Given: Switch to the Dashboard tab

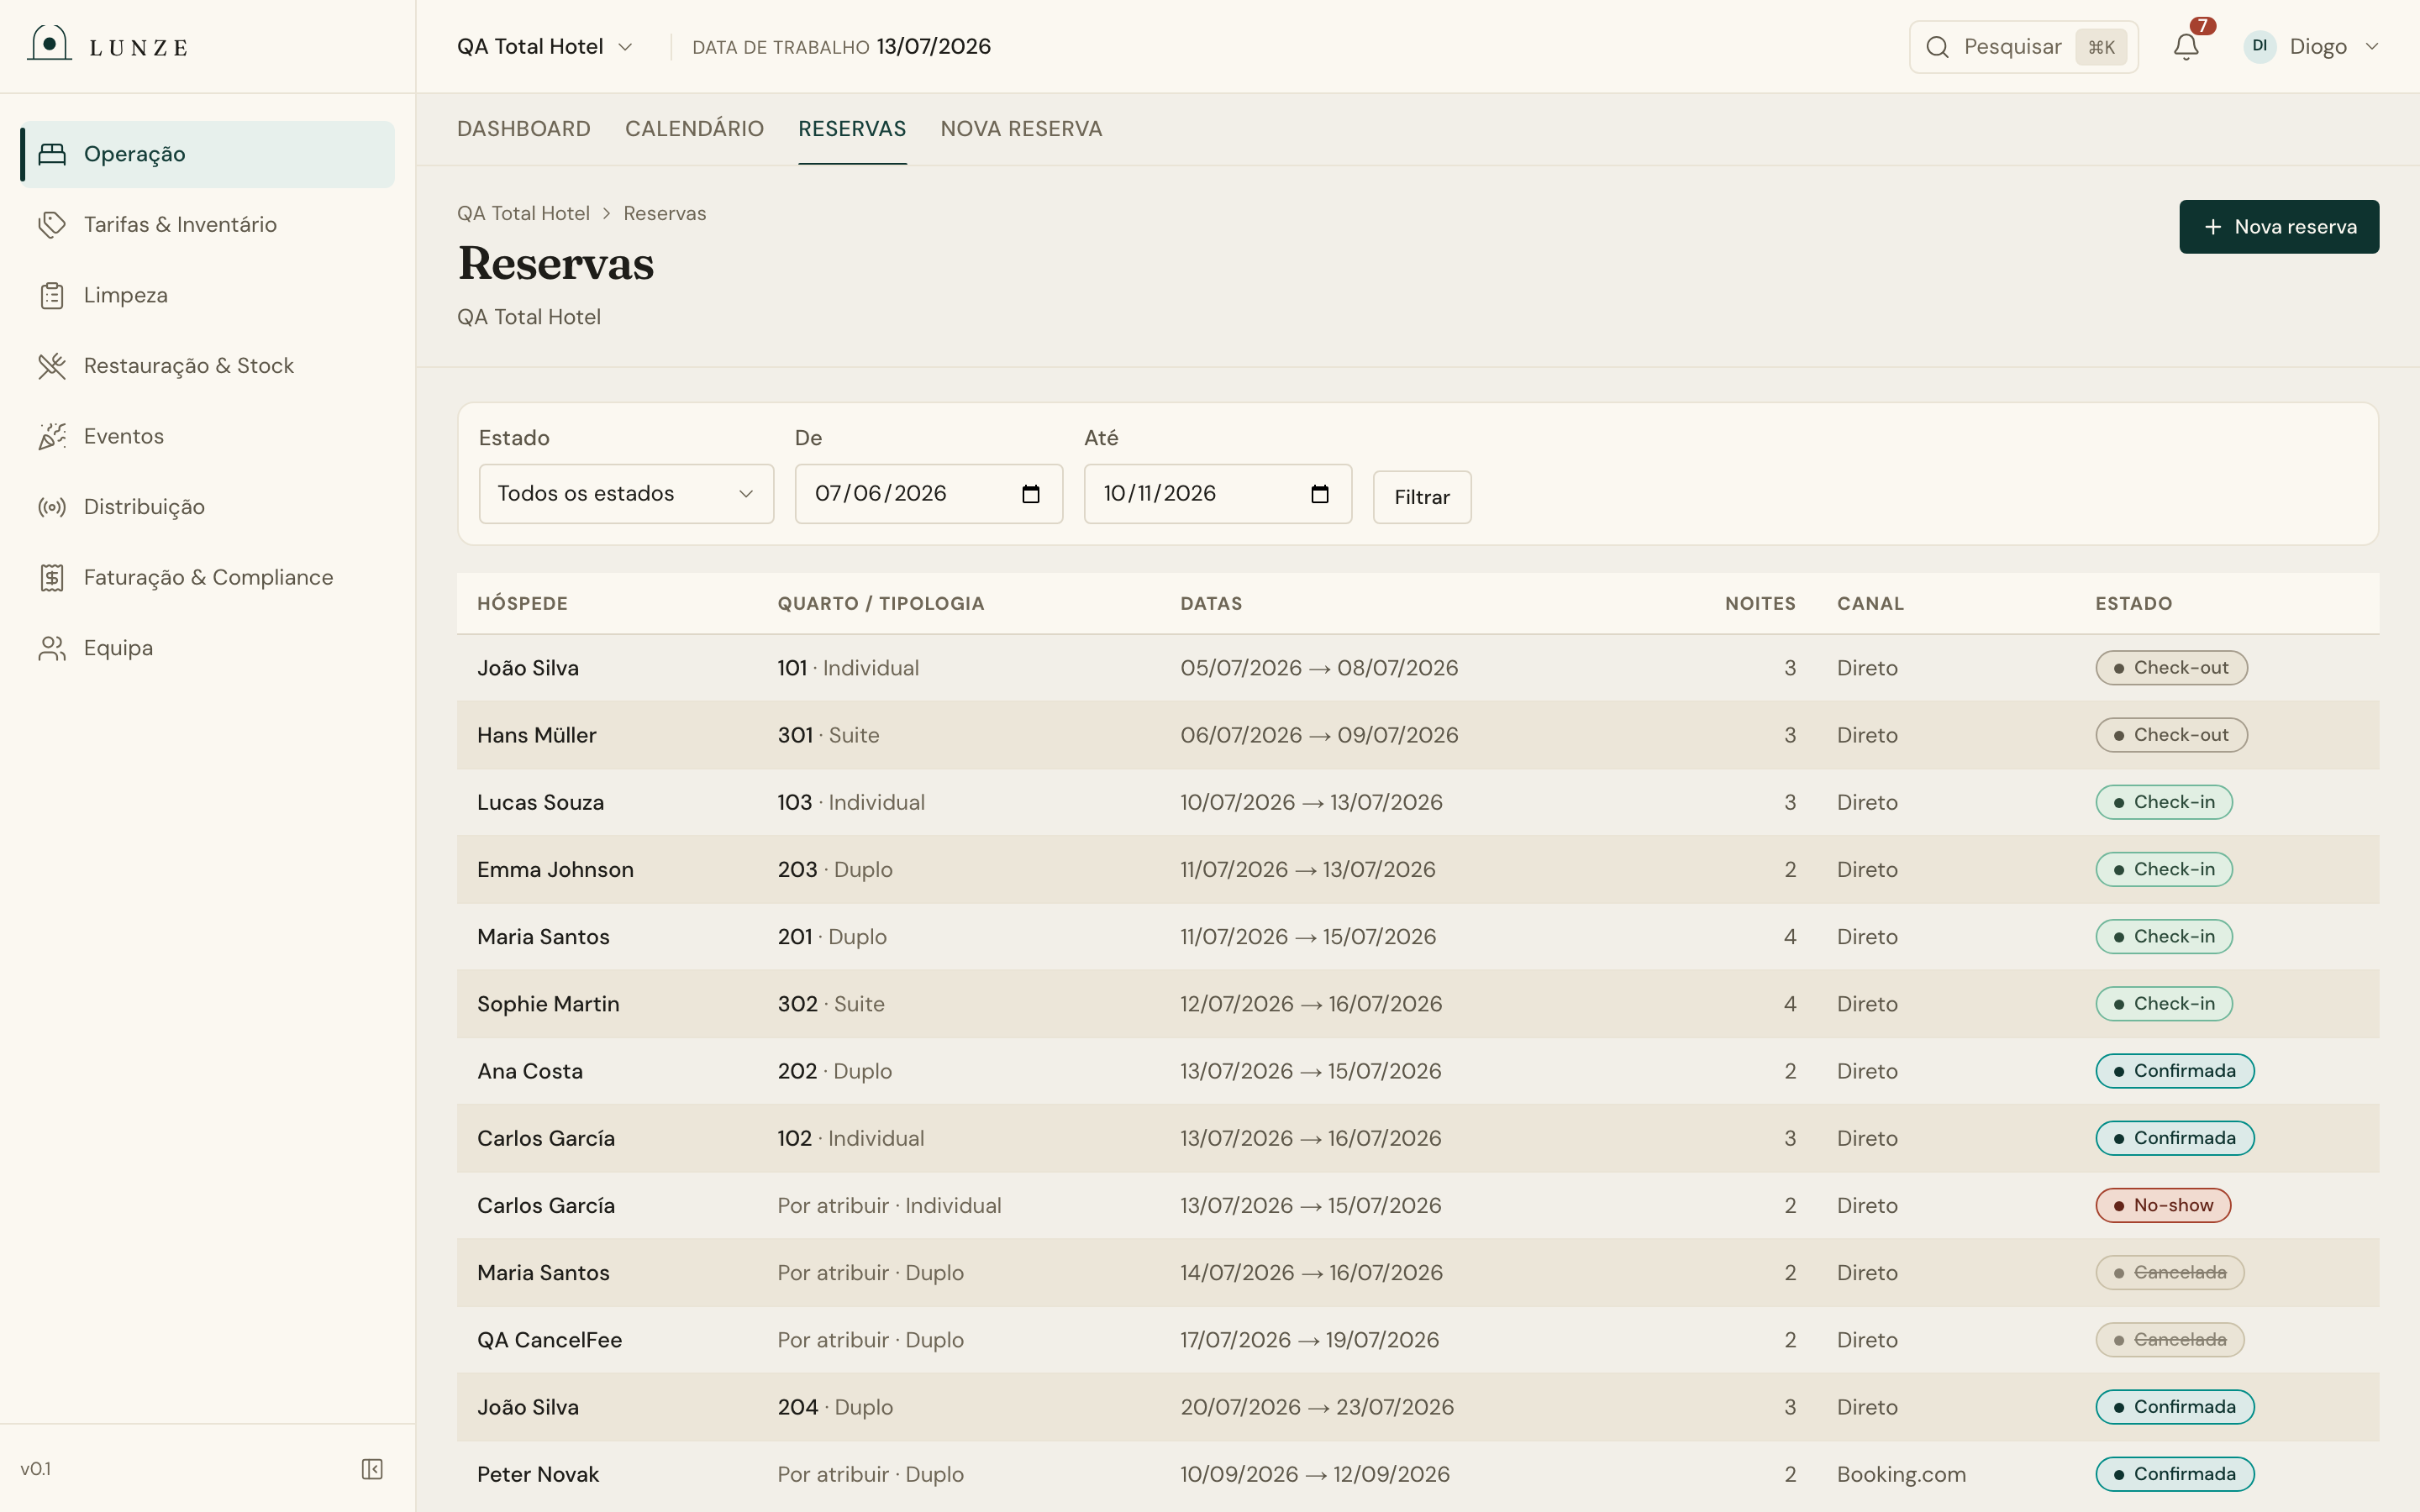Looking at the screenshot, I should click(524, 129).
